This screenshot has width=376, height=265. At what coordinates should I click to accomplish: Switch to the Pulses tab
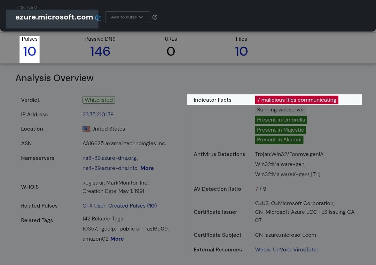[x=30, y=49]
